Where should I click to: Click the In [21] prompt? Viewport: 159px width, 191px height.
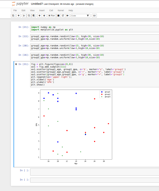pos(24,27)
